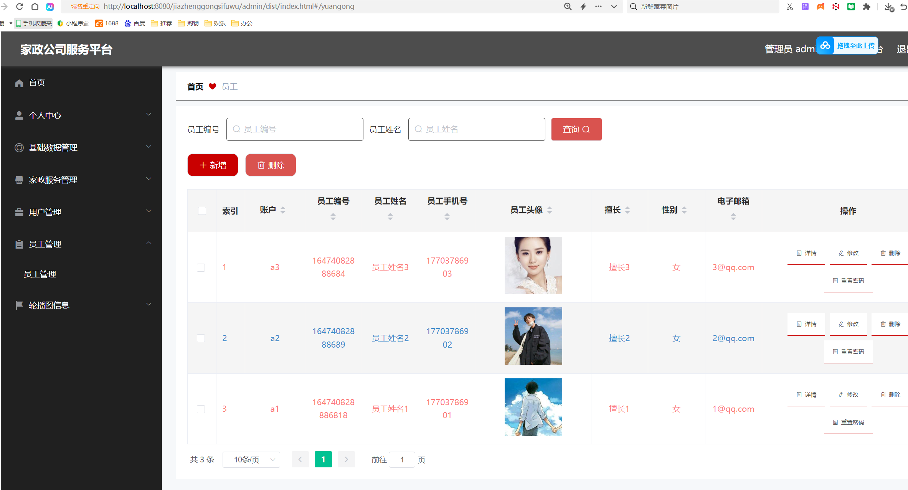Viewport: 908px width, 490px height.
Task: Click the avatar thumbnail of employee a1
Action: click(533, 407)
